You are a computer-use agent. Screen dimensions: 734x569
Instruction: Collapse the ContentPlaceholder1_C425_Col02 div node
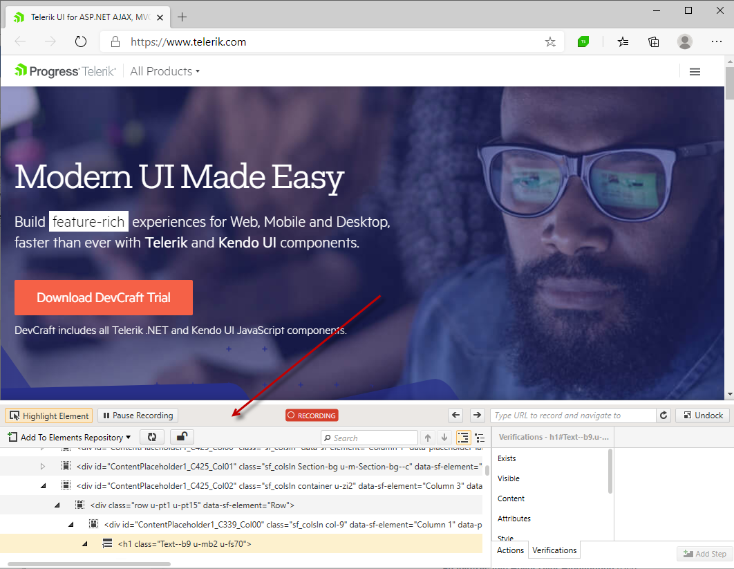click(44, 485)
